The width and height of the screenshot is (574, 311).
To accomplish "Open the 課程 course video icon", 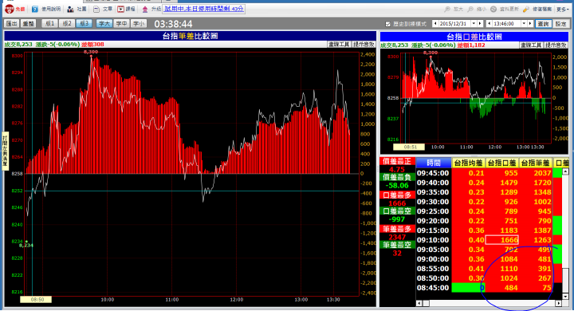I will coord(121,9).
